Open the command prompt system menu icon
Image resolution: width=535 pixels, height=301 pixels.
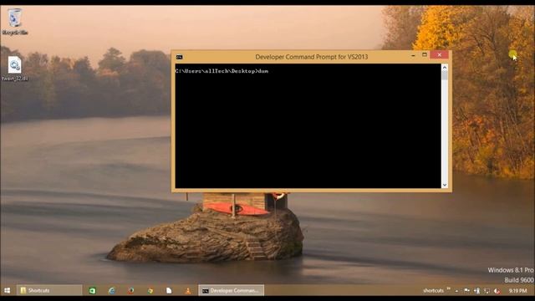point(180,57)
